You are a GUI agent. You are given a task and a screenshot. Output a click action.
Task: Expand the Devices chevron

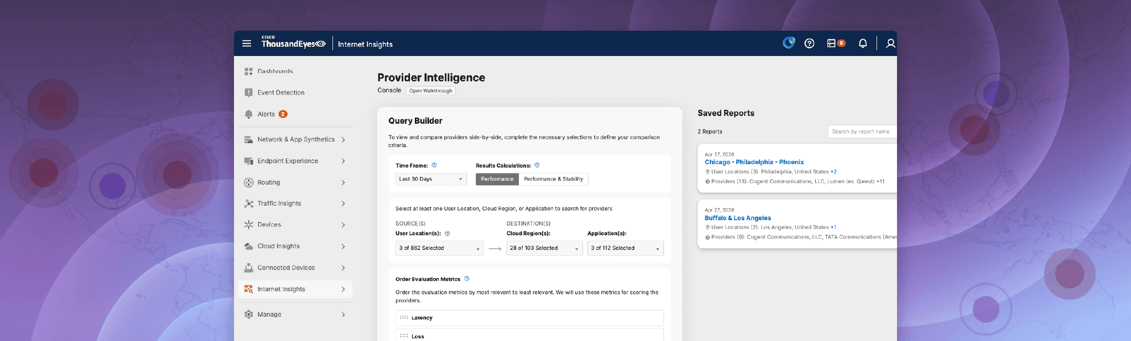click(343, 225)
